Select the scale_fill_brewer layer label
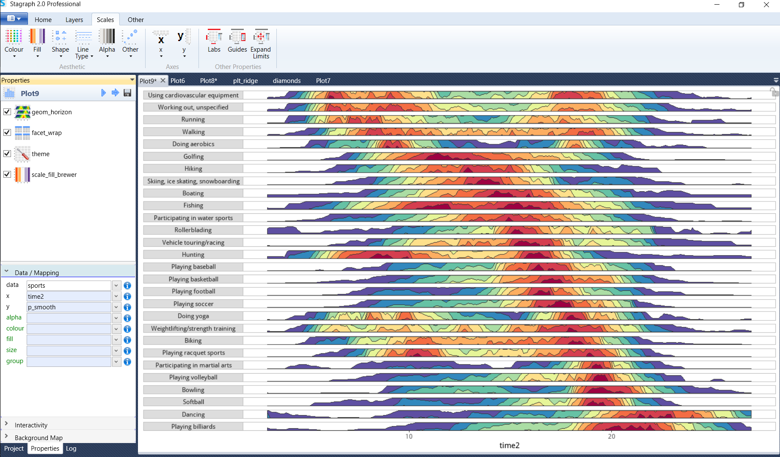The height and width of the screenshot is (457, 780). (54, 175)
